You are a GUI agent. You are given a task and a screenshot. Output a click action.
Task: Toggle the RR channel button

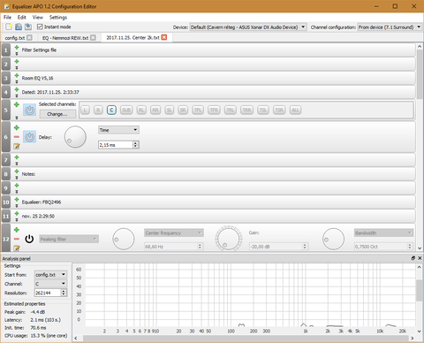point(155,110)
